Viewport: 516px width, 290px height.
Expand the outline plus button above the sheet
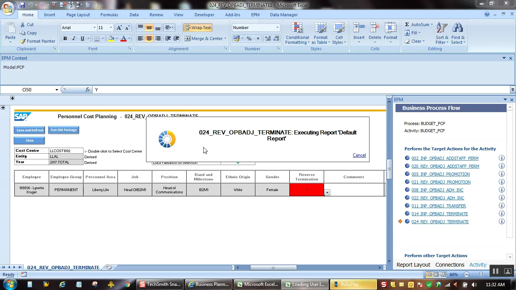(12, 98)
